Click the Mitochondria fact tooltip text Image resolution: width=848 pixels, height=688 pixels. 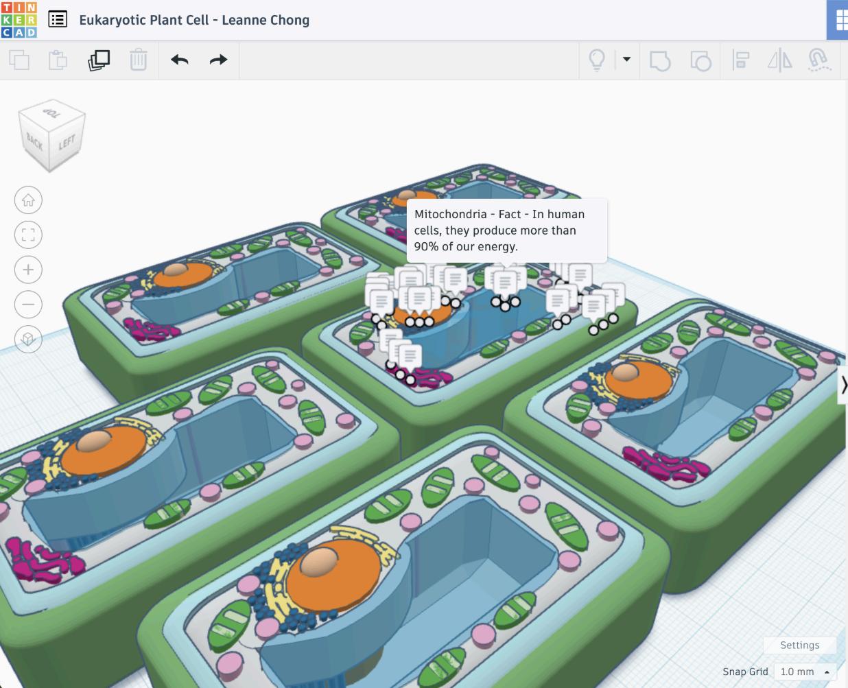[499, 230]
